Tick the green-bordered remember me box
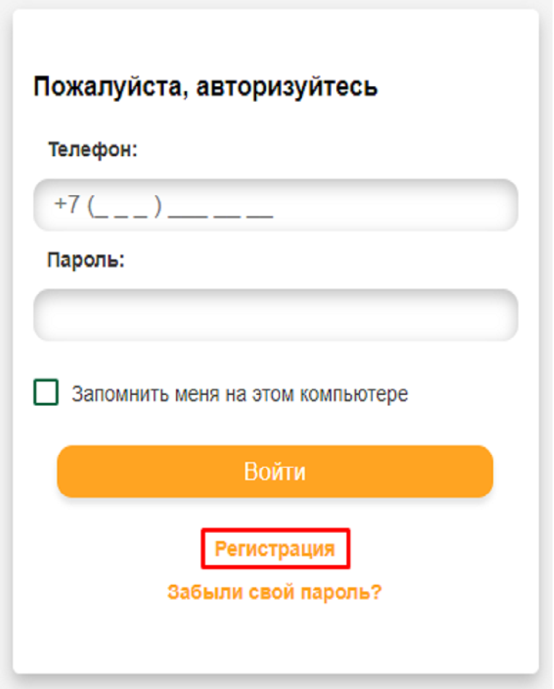The height and width of the screenshot is (689, 554). tap(46, 392)
